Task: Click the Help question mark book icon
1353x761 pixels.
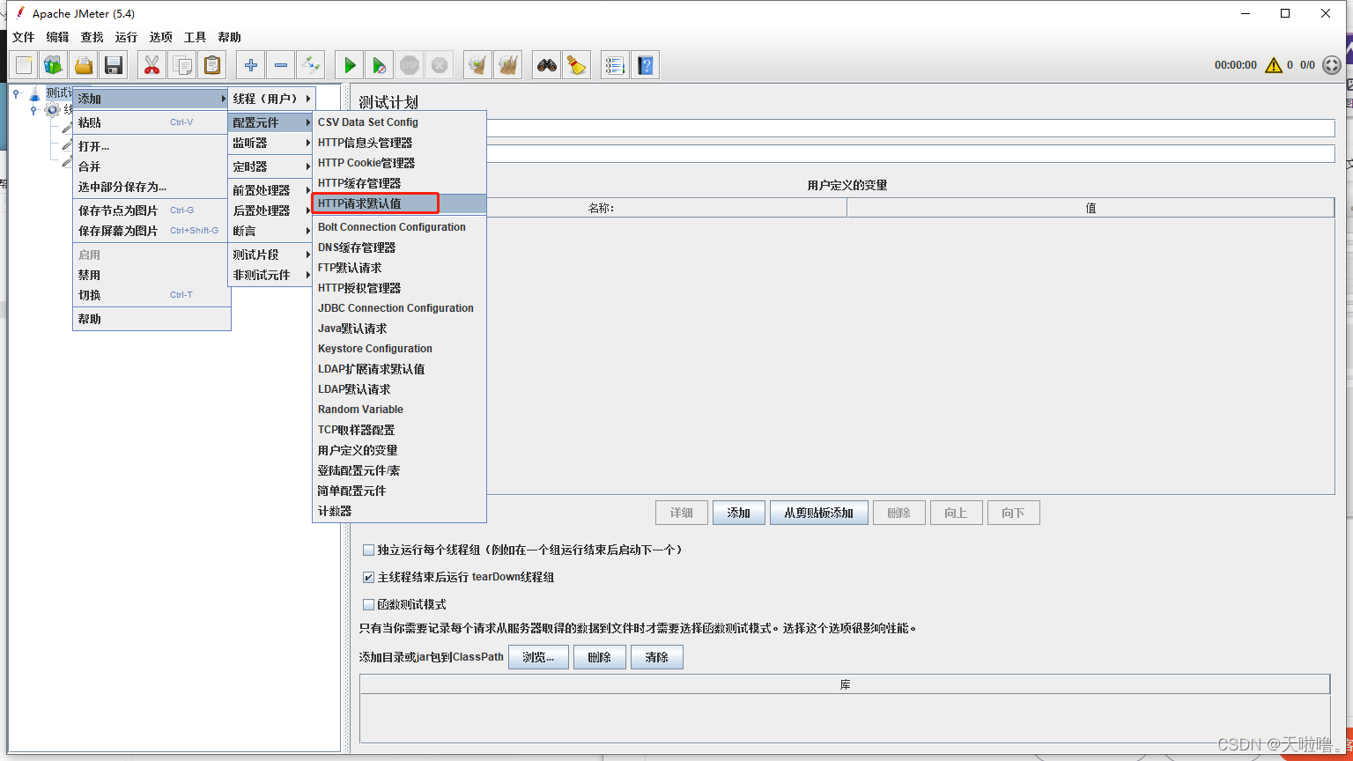Action: (x=646, y=65)
